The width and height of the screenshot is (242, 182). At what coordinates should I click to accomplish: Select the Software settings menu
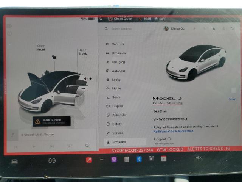click(125, 142)
